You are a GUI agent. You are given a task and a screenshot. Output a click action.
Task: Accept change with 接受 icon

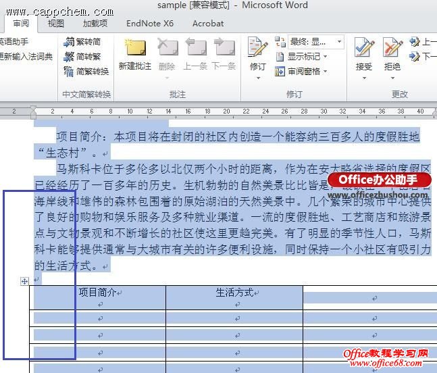[x=363, y=47]
